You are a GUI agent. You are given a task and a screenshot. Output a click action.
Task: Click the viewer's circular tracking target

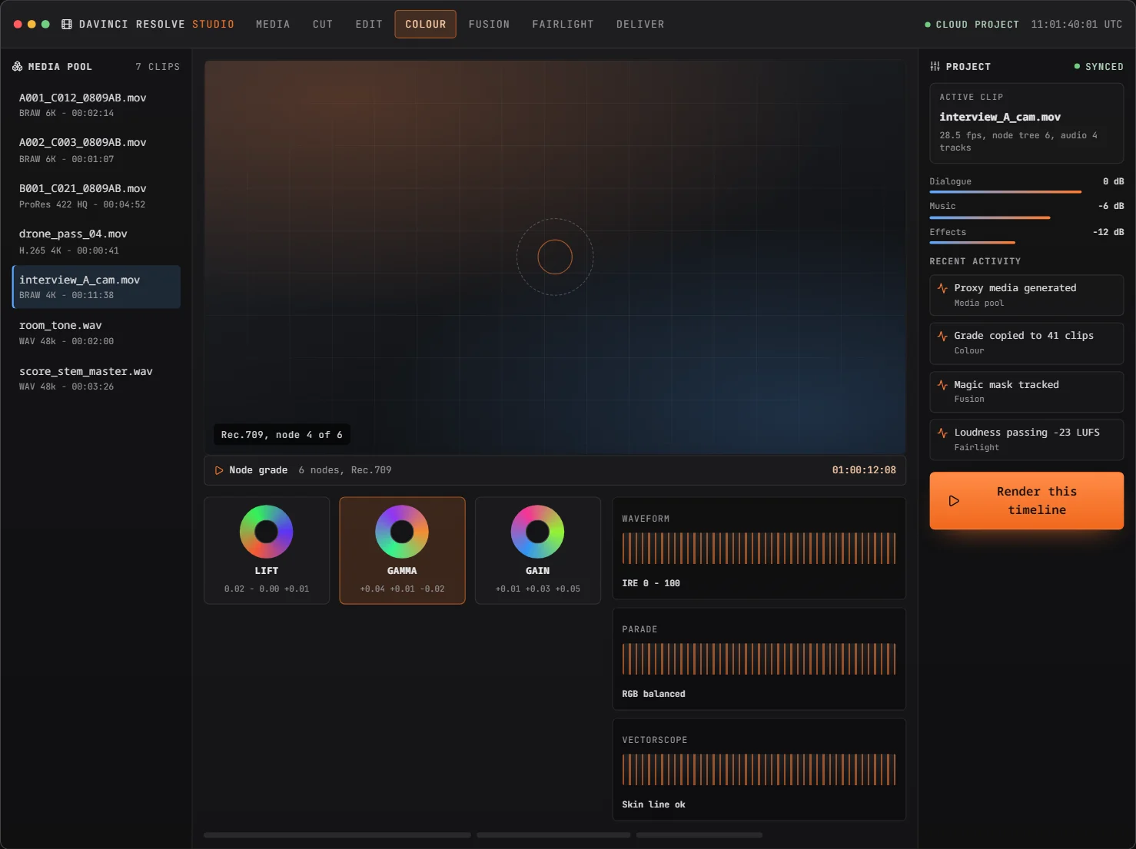(555, 257)
